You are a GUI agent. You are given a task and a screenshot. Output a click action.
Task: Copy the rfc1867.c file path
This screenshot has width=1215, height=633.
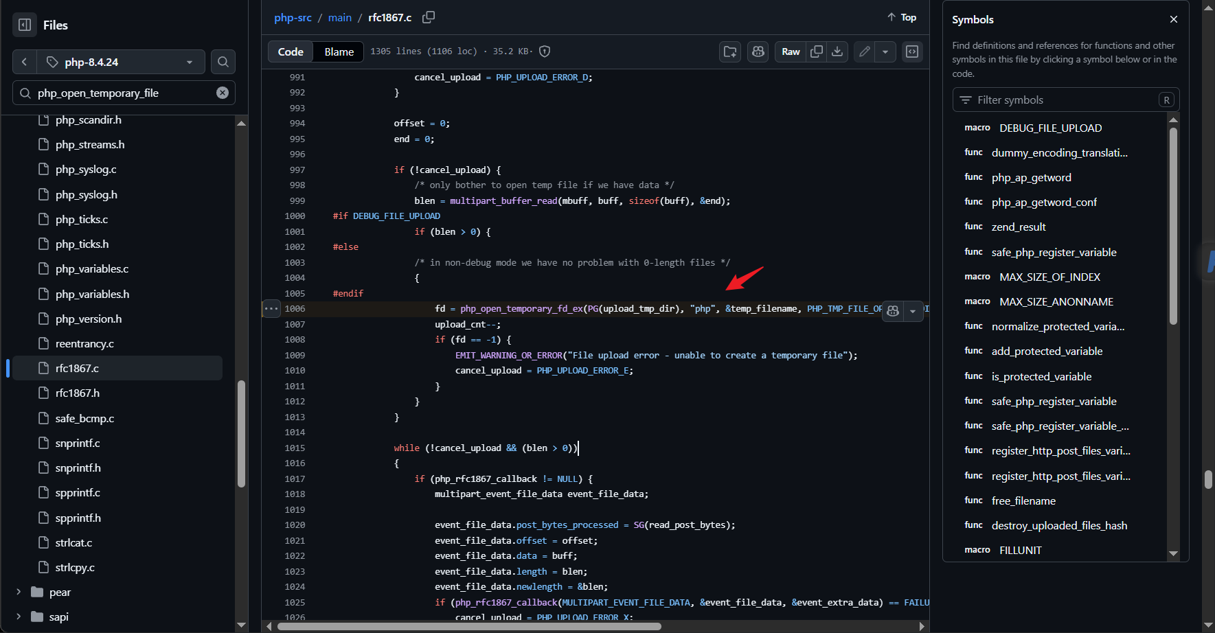(429, 17)
